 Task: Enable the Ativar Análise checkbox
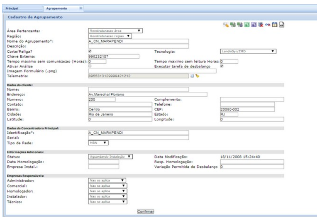pyautogui.click(x=90, y=66)
